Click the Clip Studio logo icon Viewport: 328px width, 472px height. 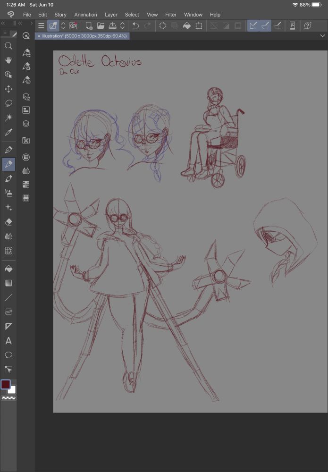10,15
